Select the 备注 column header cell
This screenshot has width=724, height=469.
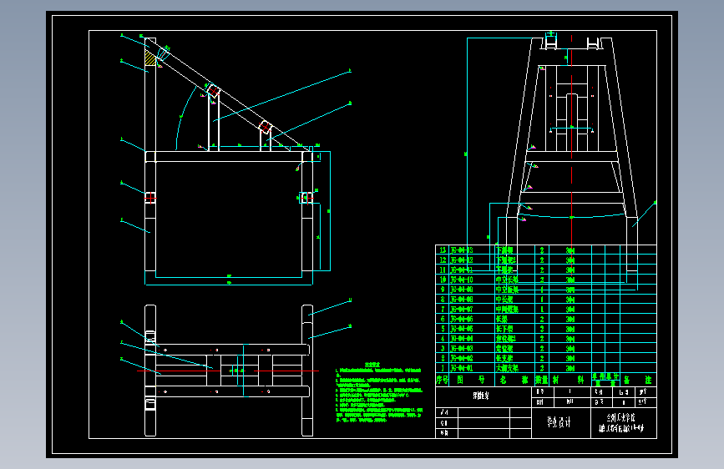point(638,380)
